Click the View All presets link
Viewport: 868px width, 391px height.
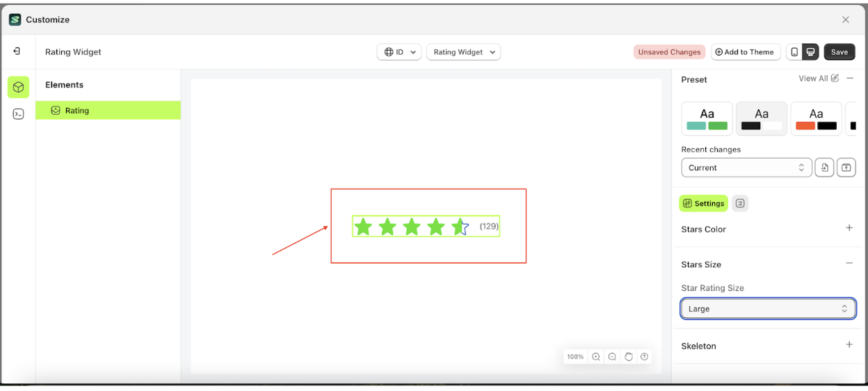pyautogui.click(x=813, y=79)
